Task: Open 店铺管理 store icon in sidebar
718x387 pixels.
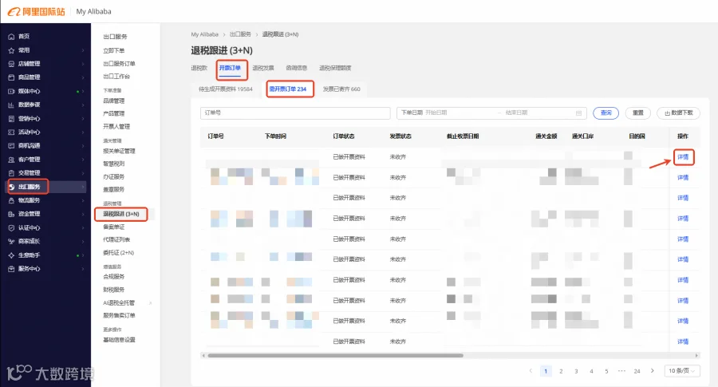Action: point(11,64)
